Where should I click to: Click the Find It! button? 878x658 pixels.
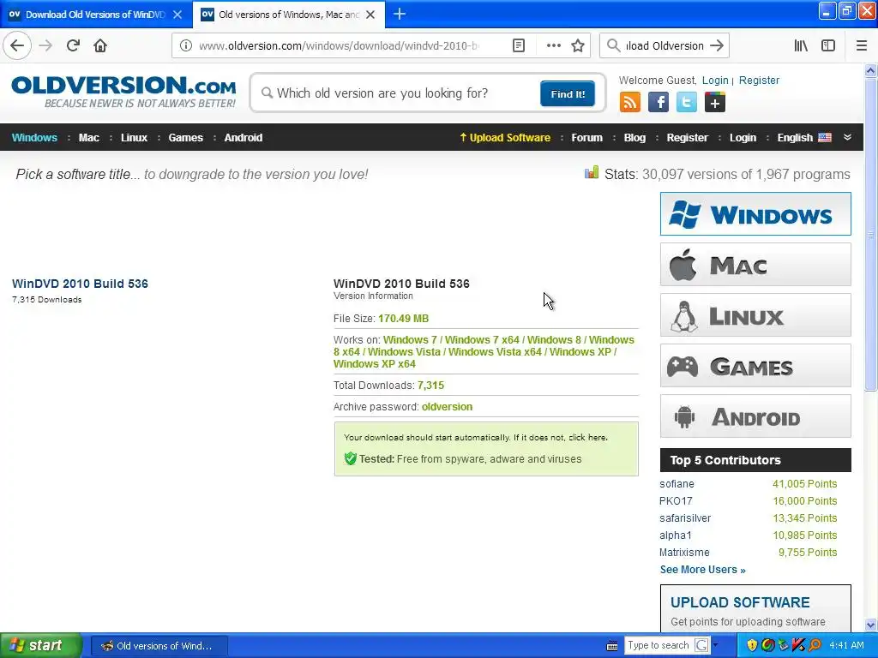pyautogui.click(x=568, y=93)
